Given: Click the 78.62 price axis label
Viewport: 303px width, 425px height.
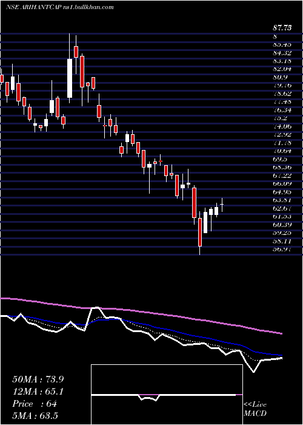Looking at the screenshot, I should [x=282, y=93].
